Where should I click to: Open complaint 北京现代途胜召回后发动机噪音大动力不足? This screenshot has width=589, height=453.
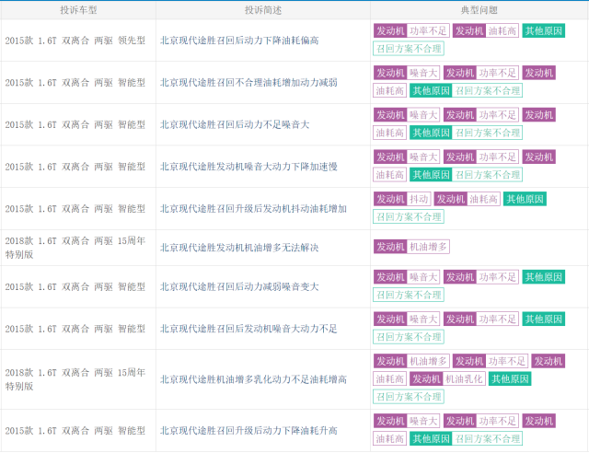tap(248, 329)
